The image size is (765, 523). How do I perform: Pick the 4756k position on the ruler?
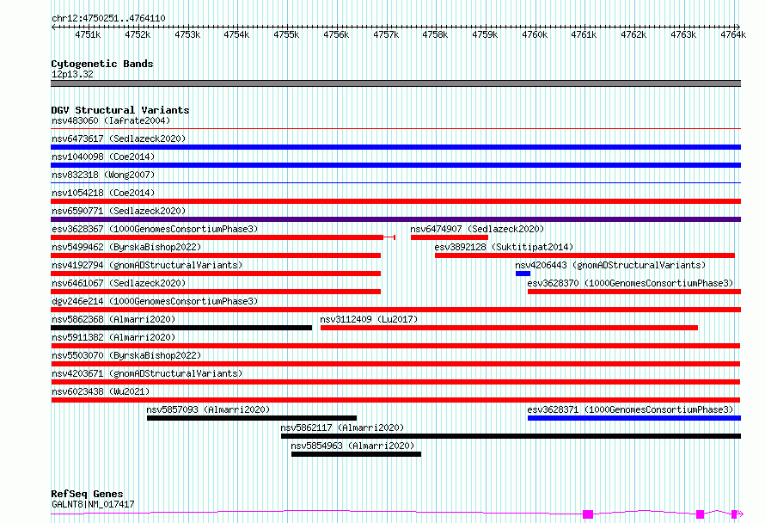(336, 34)
